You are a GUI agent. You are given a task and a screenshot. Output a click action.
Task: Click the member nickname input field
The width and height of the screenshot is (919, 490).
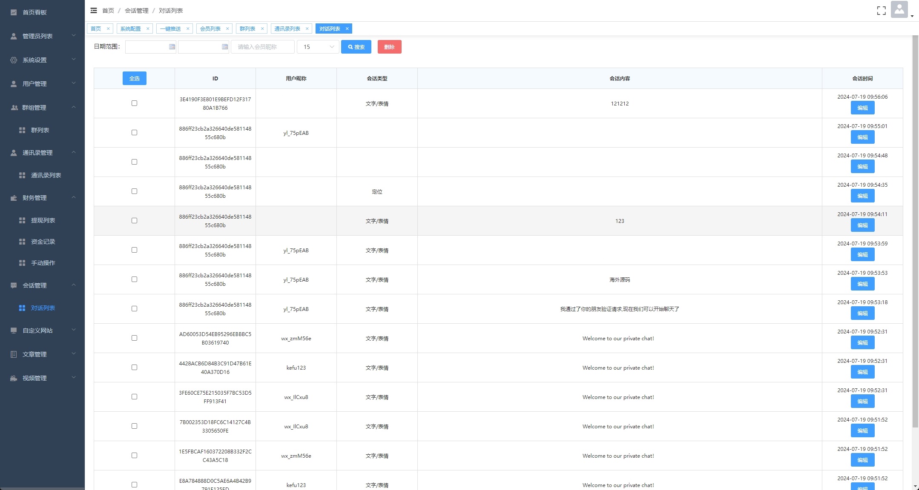[x=262, y=47]
